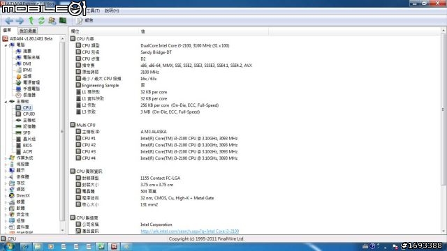
Task: Go back with the blue left arrow
Action: point(9,20)
